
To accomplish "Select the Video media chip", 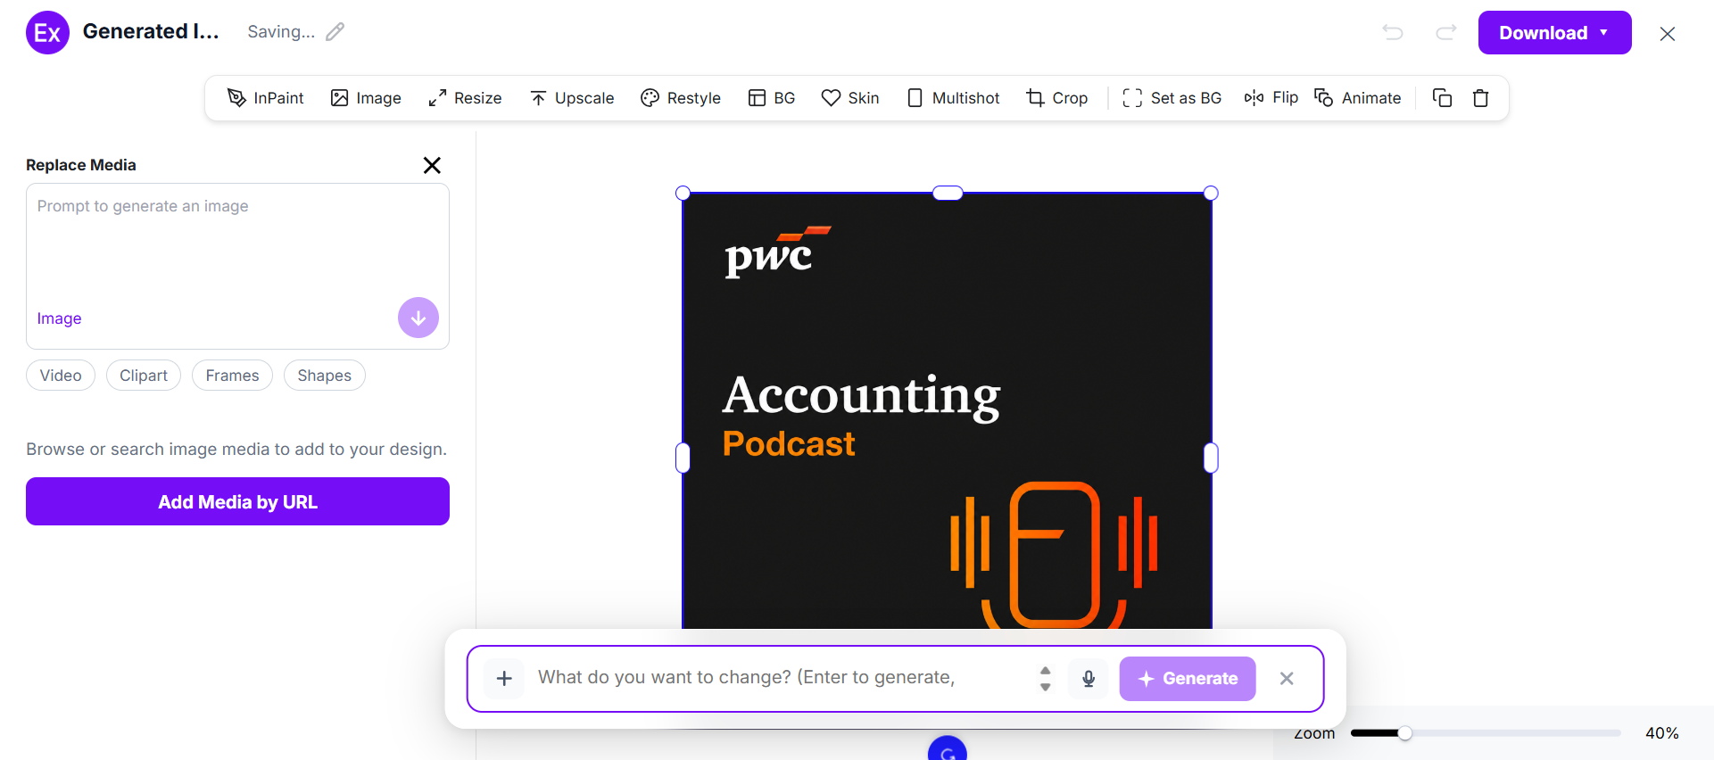I will pos(61,376).
